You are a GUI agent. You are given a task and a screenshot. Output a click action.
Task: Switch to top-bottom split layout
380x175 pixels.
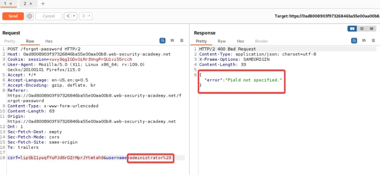[362, 29]
